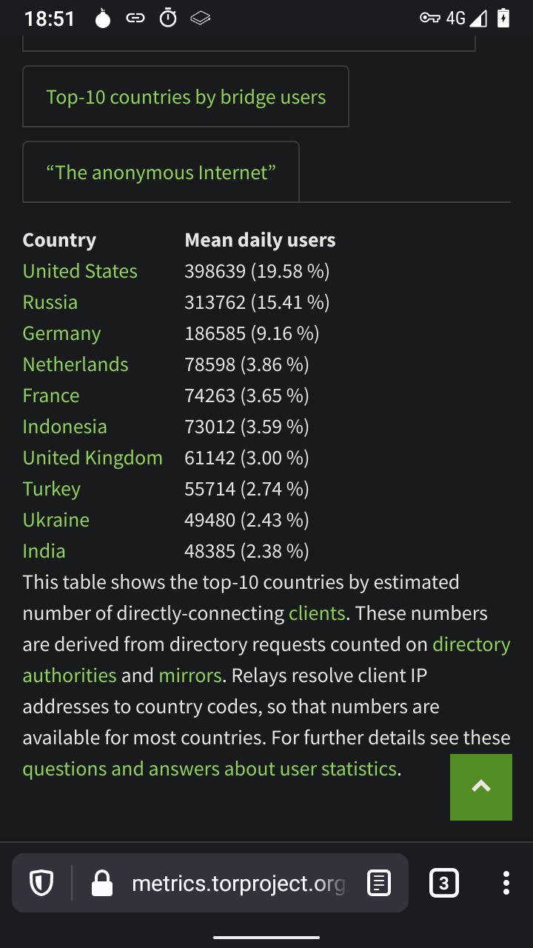Tap the metrics.torproject.org URL field
Viewport: 533px width, 948px height.
pos(237,883)
